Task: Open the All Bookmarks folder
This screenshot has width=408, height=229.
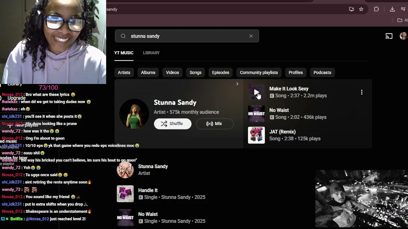Action: point(402,20)
